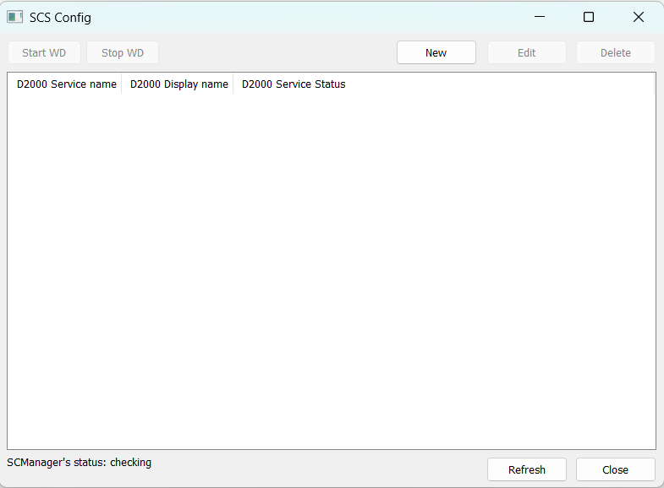Maximize the SCS Config window
The height and width of the screenshot is (488, 664).
point(589,17)
